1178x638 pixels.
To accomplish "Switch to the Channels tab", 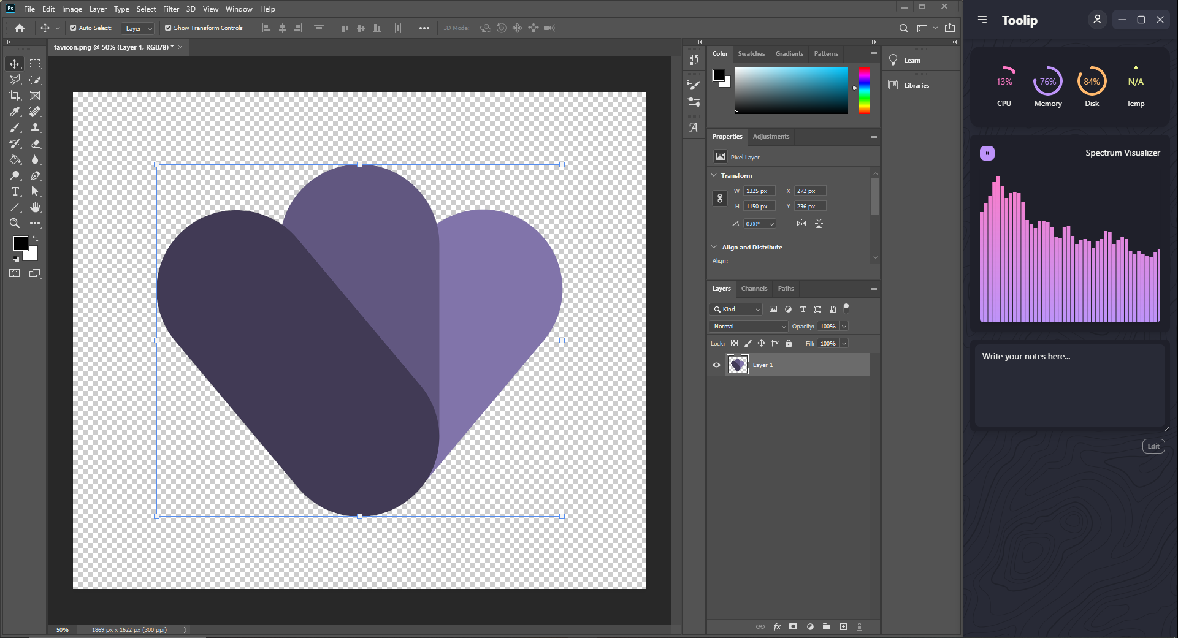I will click(754, 288).
